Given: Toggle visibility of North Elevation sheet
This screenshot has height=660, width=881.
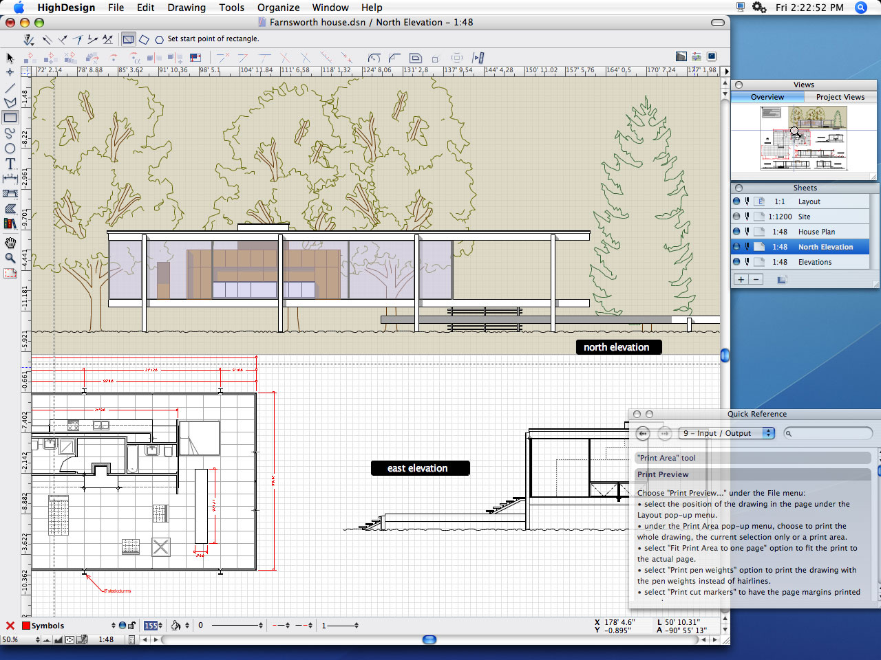Looking at the screenshot, I should pyautogui.click(x=736, y=247).
